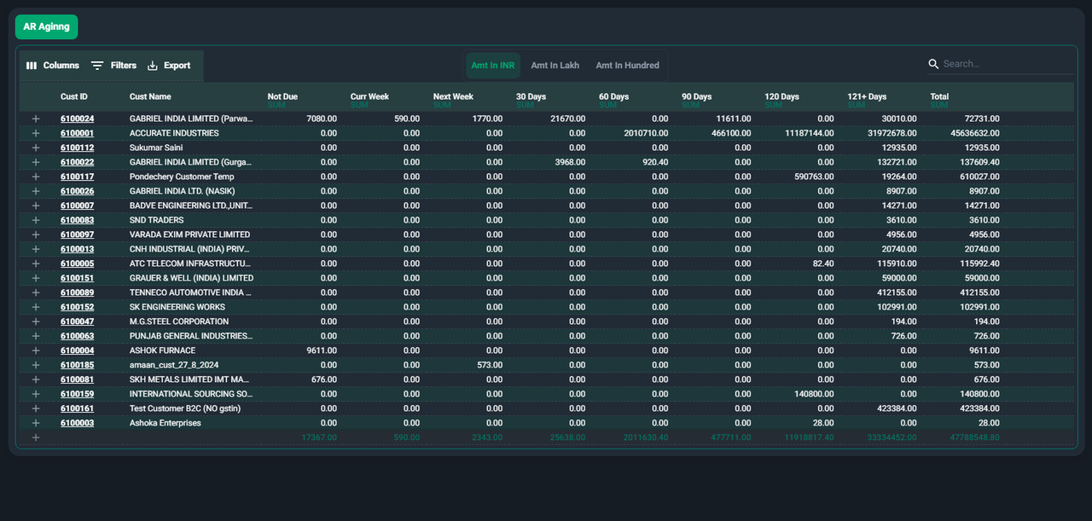Screen dimensions: 1092x521
Task: Expand row for SK ENGINEERING WORKS
Action: tap(36, 307)
